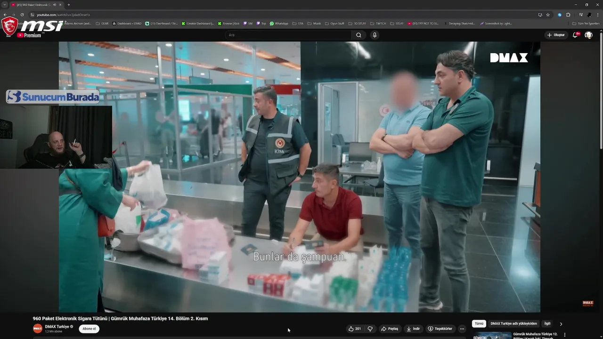Screen dimensions: 603x339
Task: Select the Tümü filter chip
Action: click(x=479, y=323)
